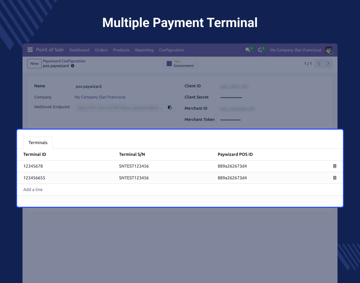The image size is (360, 283).
Task: Open the Dashboard menu
Action: (x=79, y=50)
